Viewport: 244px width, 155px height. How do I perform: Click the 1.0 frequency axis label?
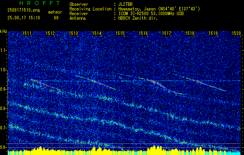pyautogui.click(x=3, y=70)
